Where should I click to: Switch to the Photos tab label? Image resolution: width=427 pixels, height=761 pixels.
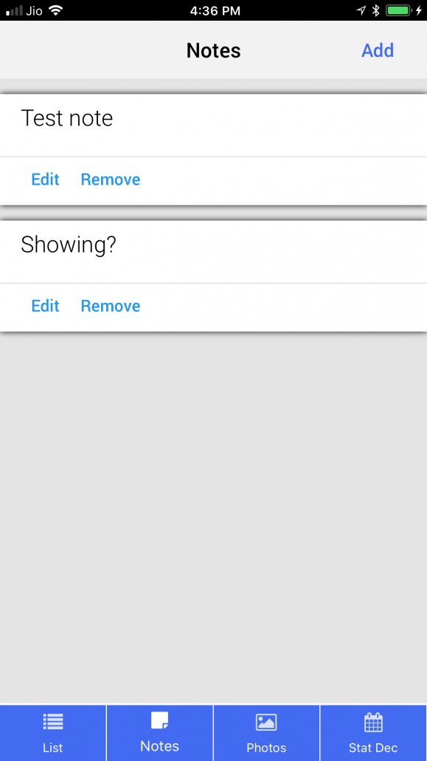pos(266,748)
